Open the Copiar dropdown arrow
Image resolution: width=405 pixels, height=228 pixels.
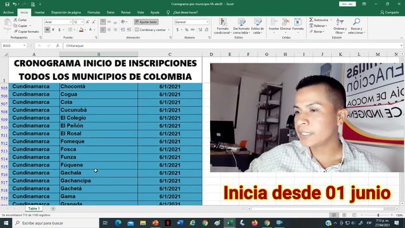click(x=30, y=26)
